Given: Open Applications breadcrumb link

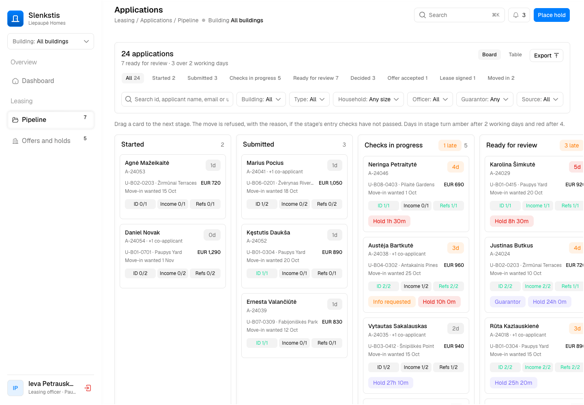Looking at the screenshot, I should click(x=156, y=20).
